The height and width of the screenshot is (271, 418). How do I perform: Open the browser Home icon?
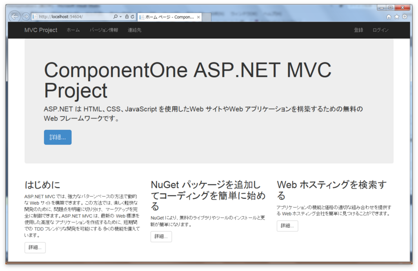389,17
